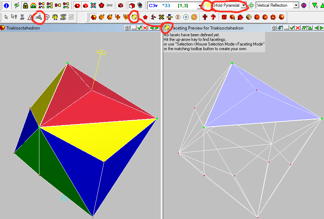Open the rainbow color scheme icon
Screen dimensions: 324x219
[33, 5]
